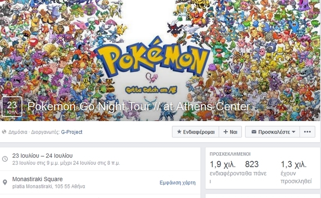Click the plus icon beside Ναι
This screenshot has height=198, width=321.
[x=225, y=132]
